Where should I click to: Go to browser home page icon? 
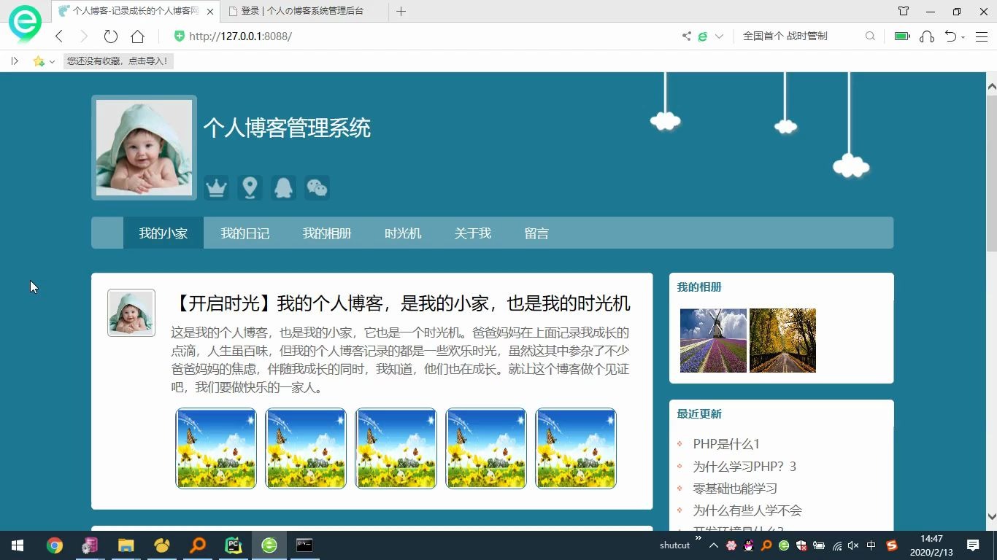pos(137,36)
